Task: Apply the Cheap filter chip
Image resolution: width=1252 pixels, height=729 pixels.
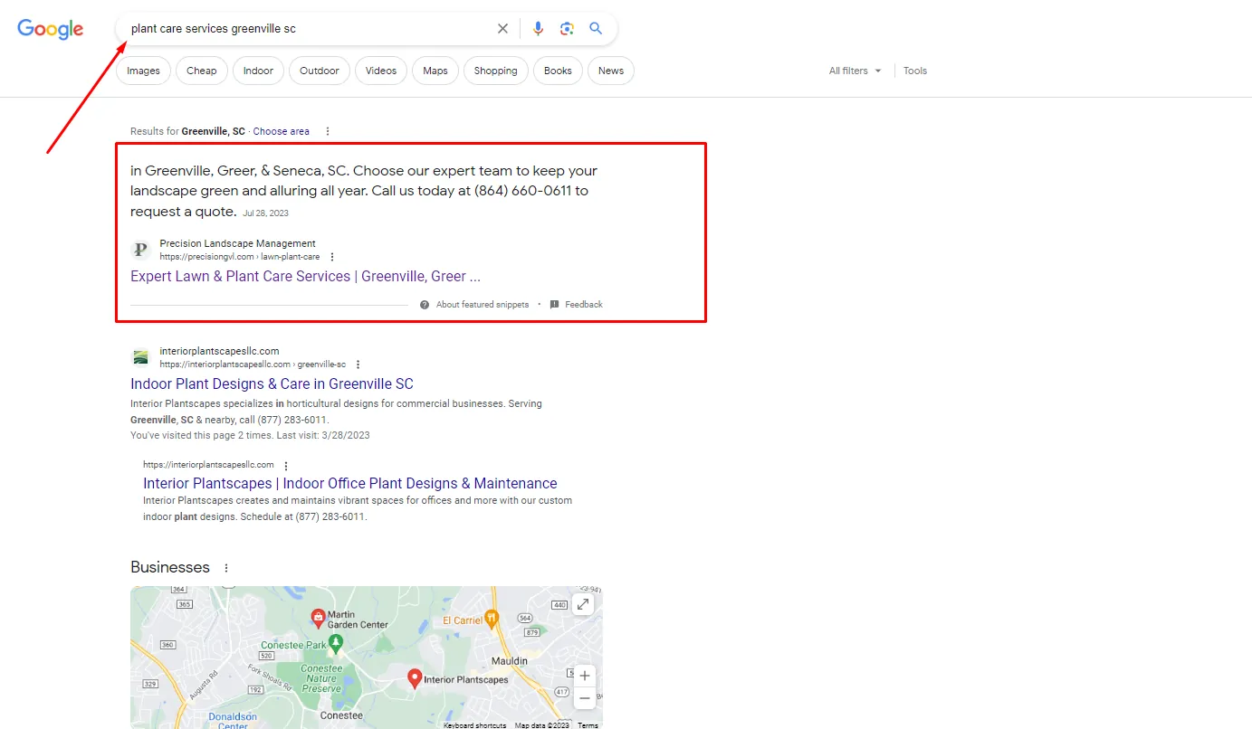Action: coord(202,71)
